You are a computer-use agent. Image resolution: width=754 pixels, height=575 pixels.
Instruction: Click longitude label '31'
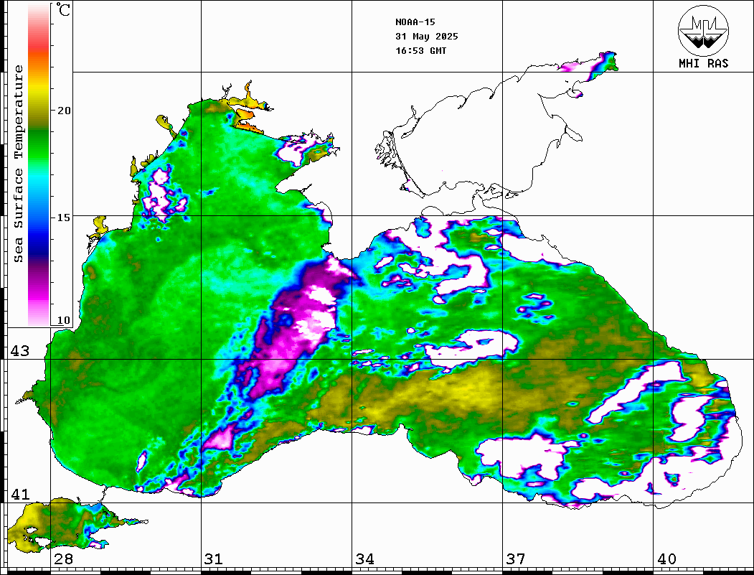[x=214, y=559]
